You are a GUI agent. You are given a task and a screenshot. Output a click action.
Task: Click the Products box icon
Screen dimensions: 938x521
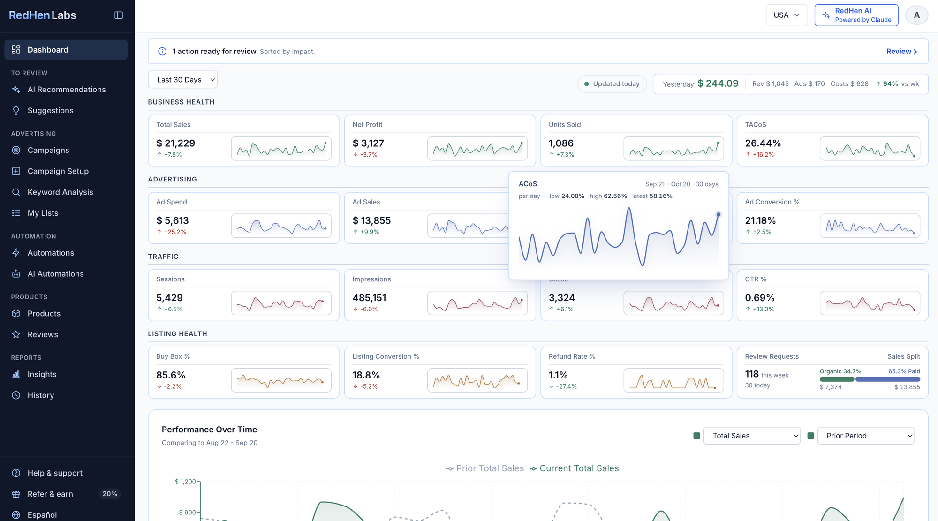coord(16,313)
